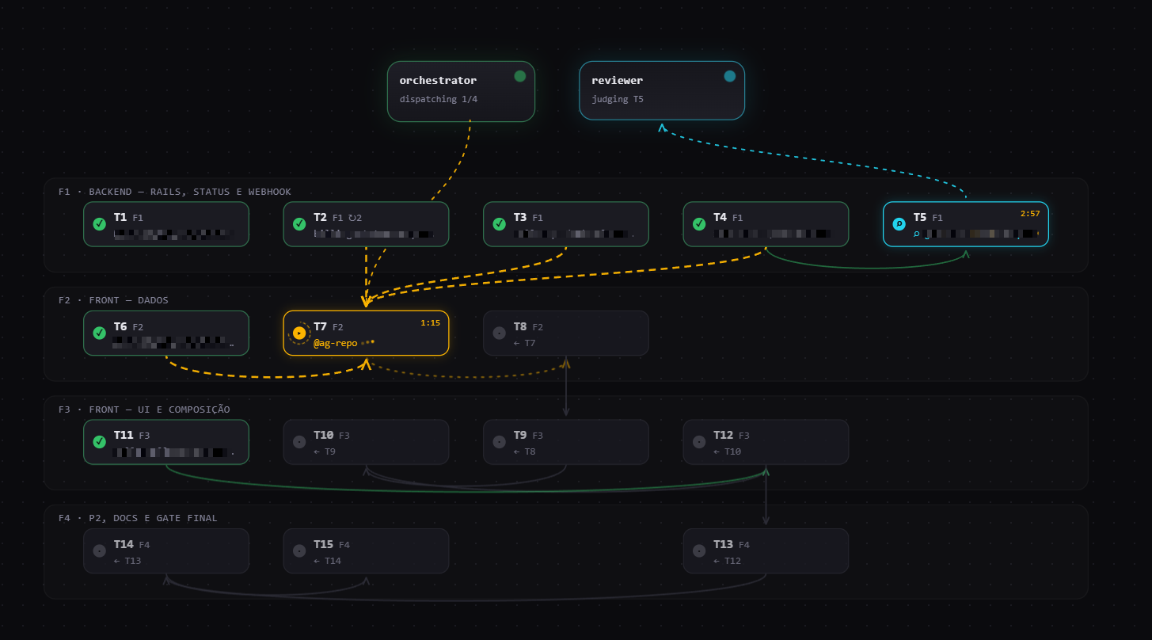This screenshot has width=1152, height=640.
Task: Open the T4 task card
Action: 766,224
